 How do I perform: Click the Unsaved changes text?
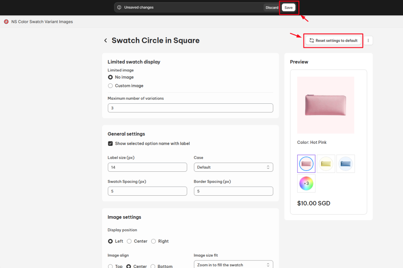pyautogui.click(x=139, y=7)
